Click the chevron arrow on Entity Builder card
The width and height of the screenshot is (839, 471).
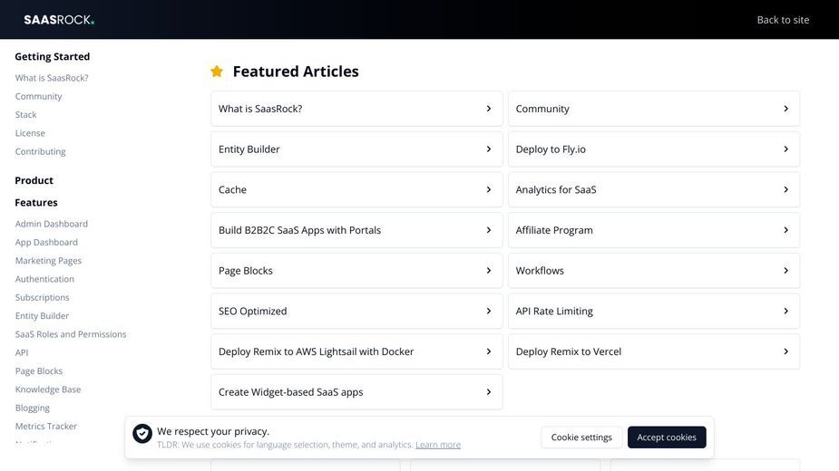point(489,149)
